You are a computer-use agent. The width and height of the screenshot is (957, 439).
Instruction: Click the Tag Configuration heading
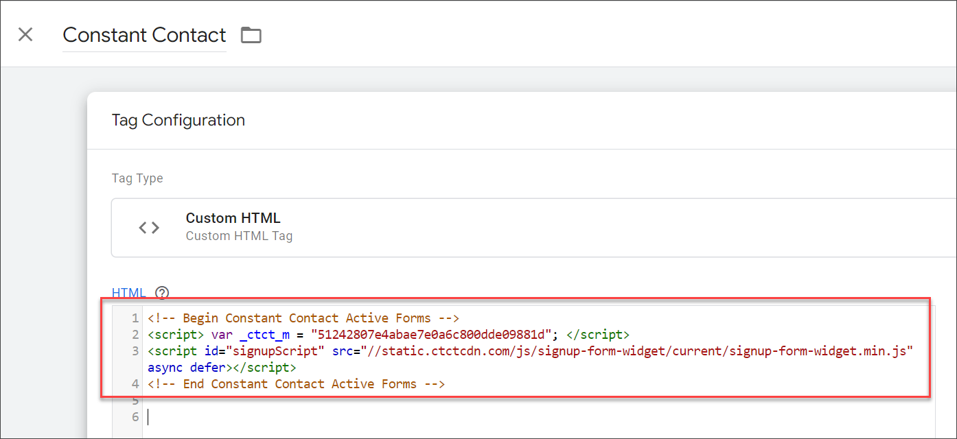pos(178,120)
